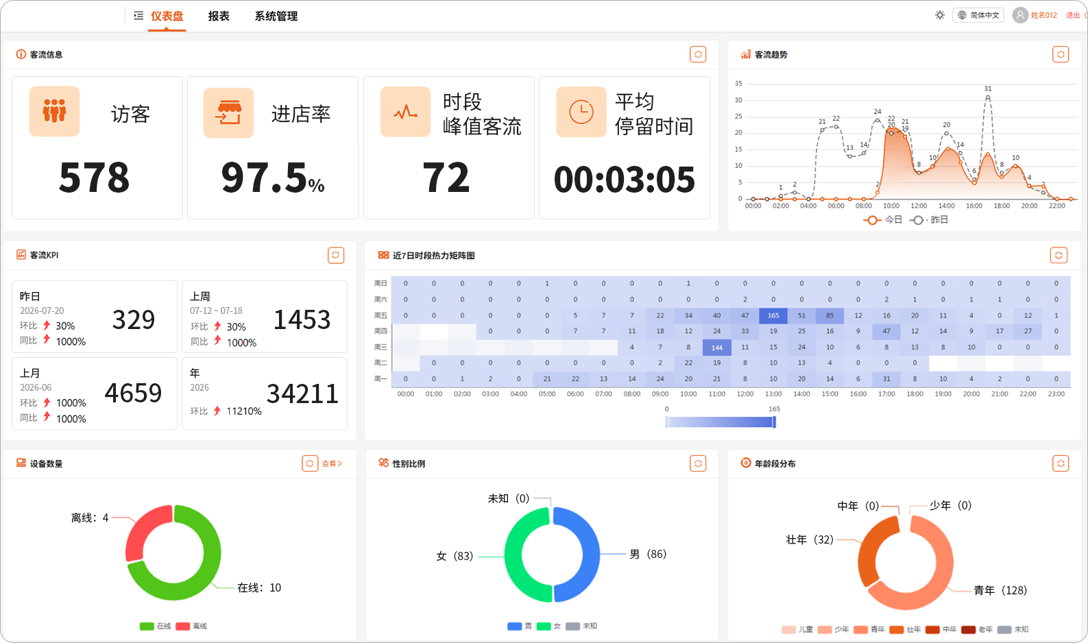
Task: Click the red 离线 donut segment
Action: point(142,529)
